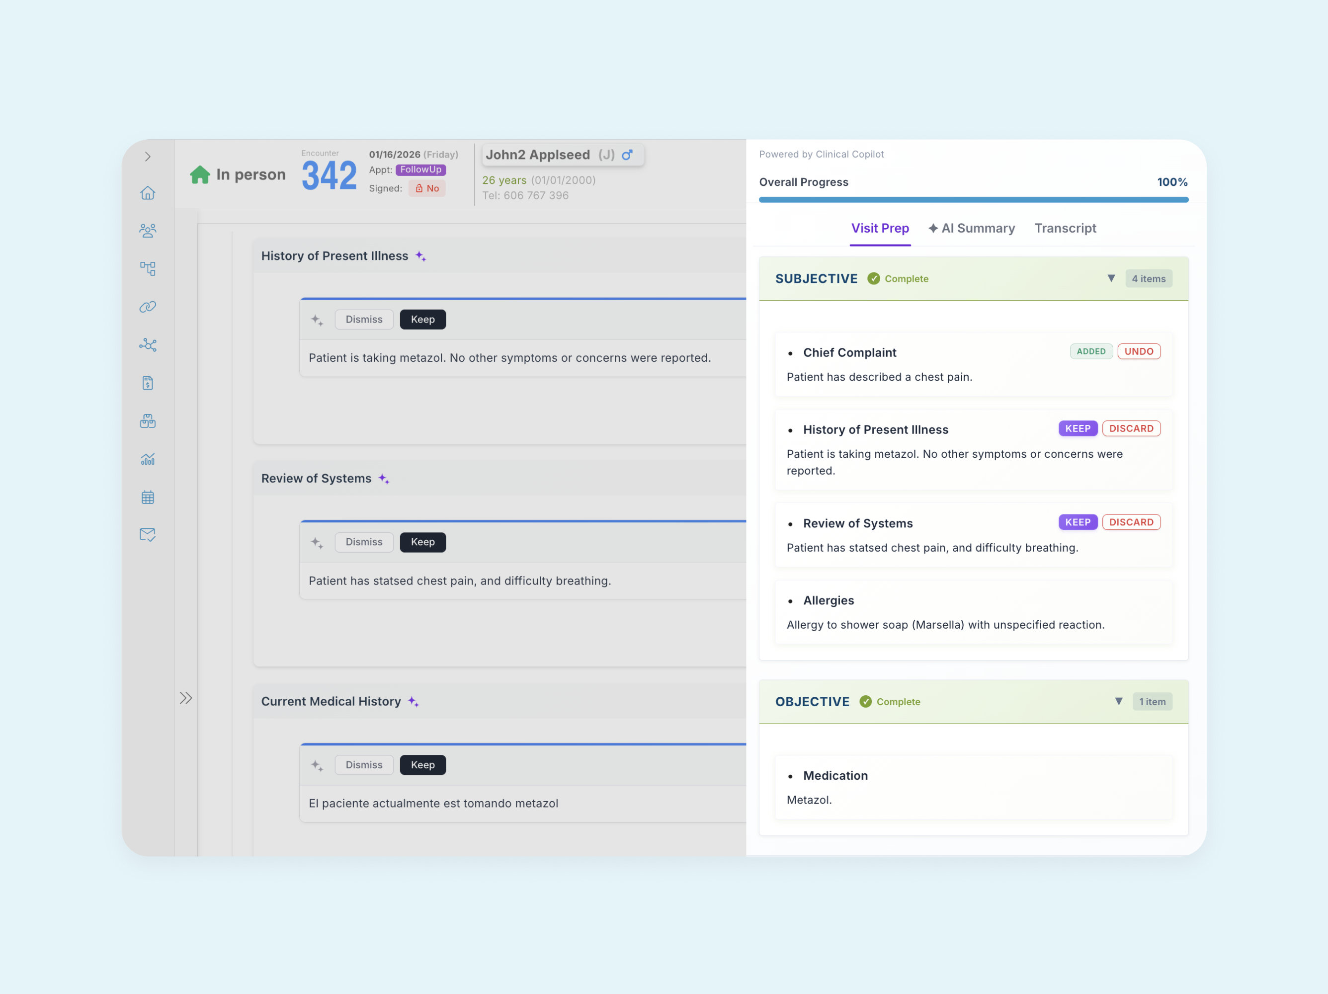
Task: Switch to the AI Summary tab
Action: (971, 228)
